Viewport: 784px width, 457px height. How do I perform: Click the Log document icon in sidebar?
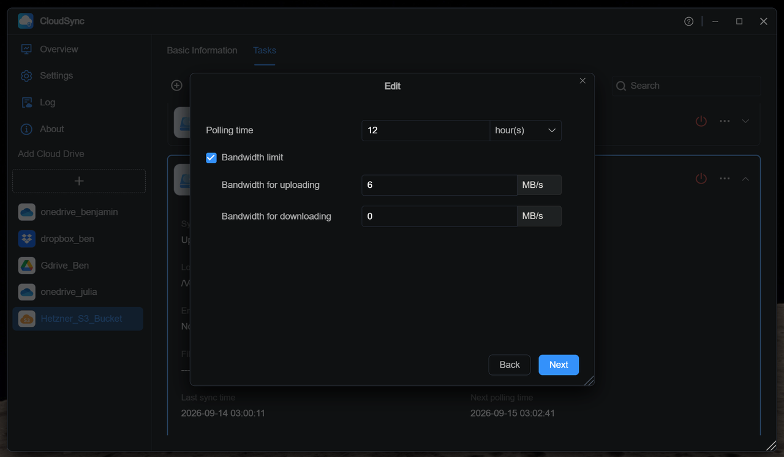pyautogui.click(x=26, y=103)
